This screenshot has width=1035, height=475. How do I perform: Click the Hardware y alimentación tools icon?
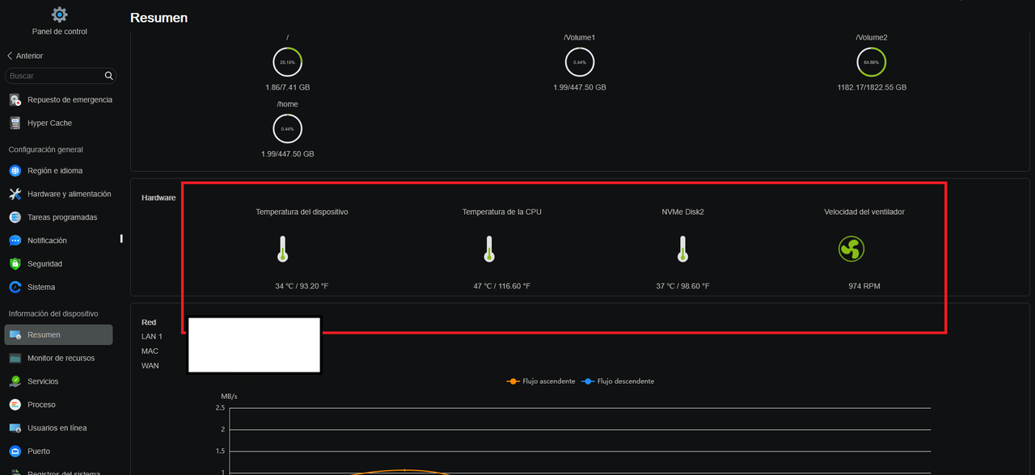click(15, 195)
